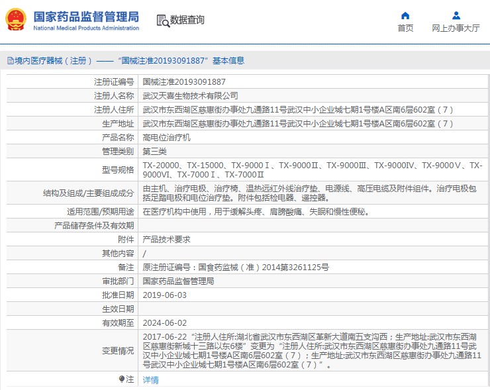
Task: Click attachment value 产品技术要求
Action: (x=167, y=240)
